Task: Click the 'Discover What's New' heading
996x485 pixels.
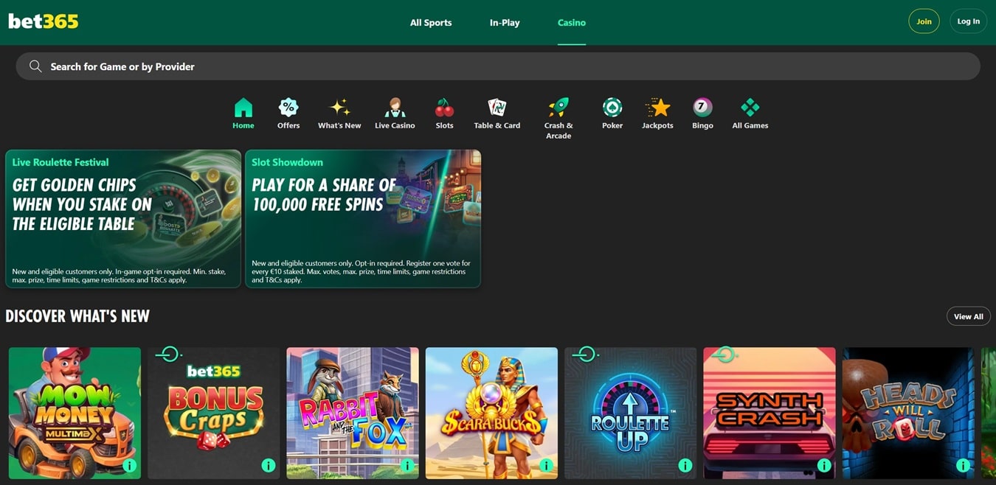Action: pos(77,316)
